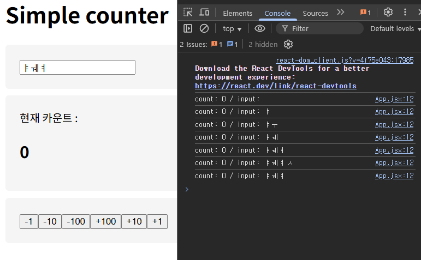Clear the console with the ban icon
This screenshot has width=421, height=260.
pyautogui.click(x=204, y=28)
